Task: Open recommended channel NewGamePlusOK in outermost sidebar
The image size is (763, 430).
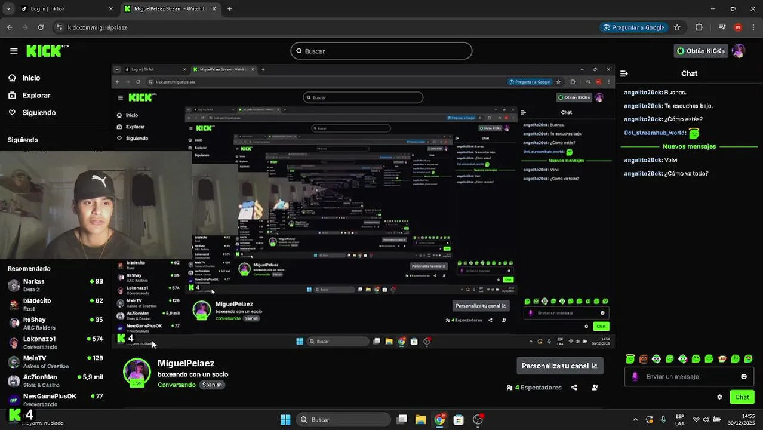Action: [55, 399]
